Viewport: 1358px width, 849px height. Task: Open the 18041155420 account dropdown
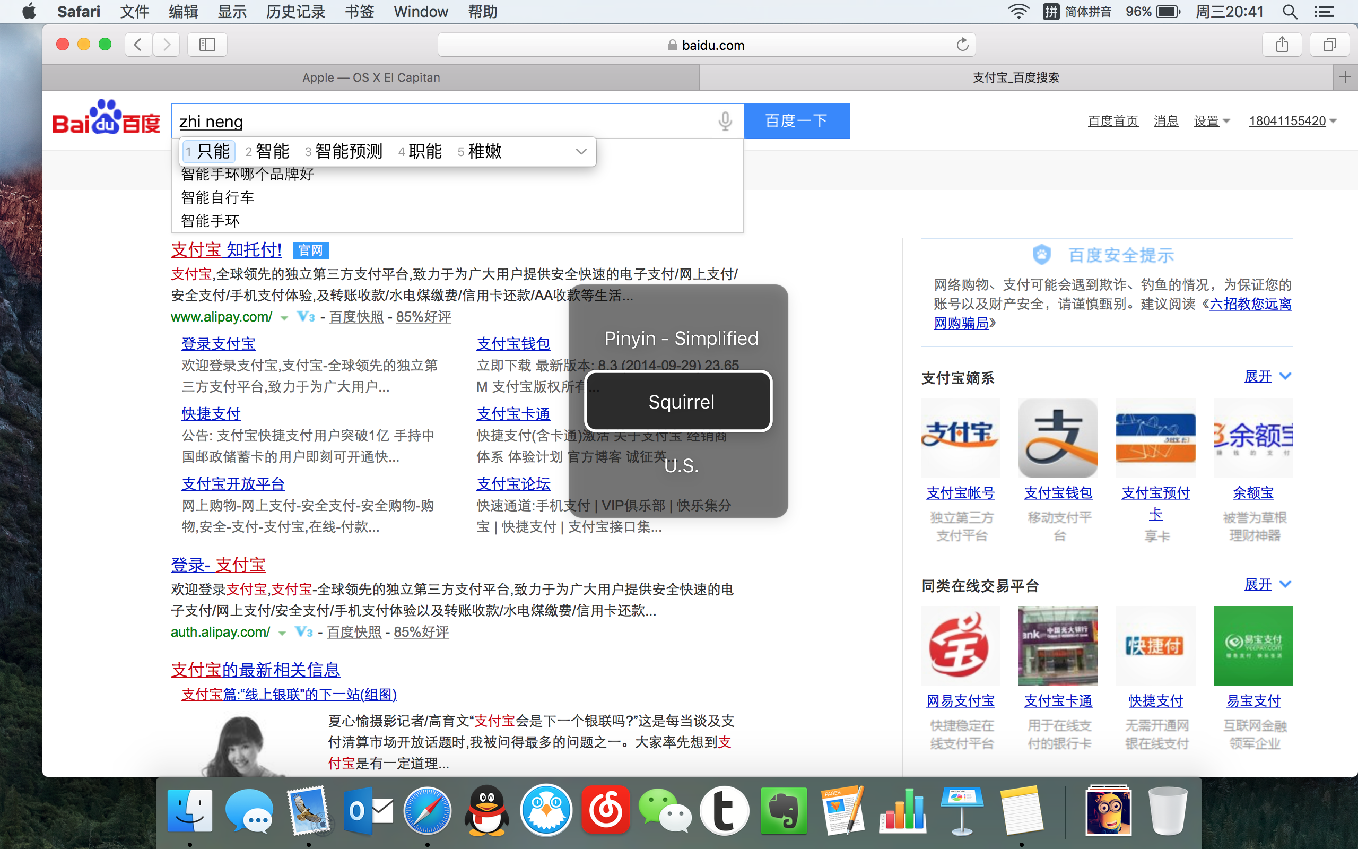[x=1292, y=121]
